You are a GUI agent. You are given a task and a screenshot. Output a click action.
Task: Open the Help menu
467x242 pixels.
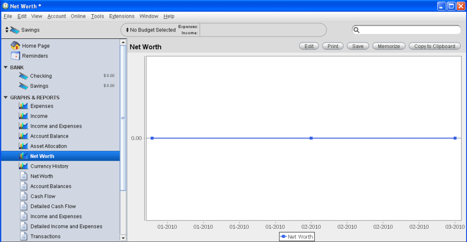[x=169, y=16]
